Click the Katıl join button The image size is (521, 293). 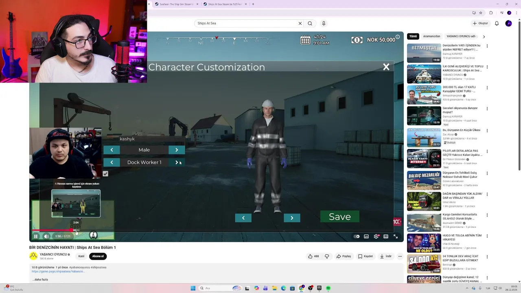81,256
